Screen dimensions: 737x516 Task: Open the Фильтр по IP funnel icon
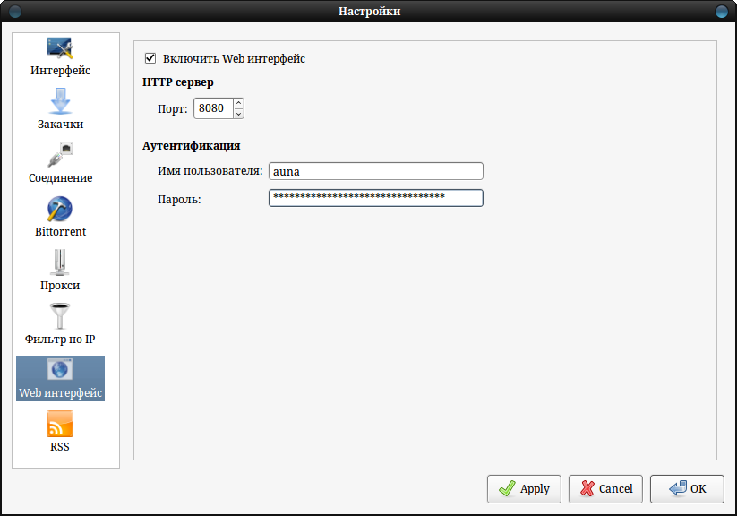60,316
